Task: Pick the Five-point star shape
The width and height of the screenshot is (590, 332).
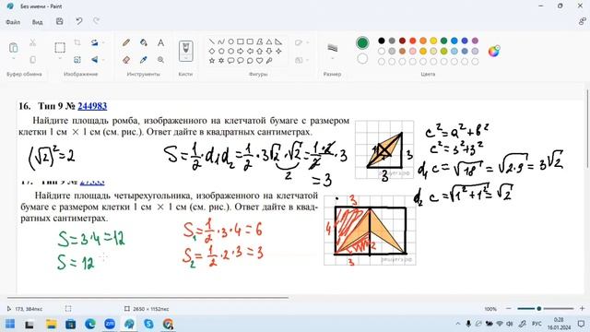Action: click(212, 60)
